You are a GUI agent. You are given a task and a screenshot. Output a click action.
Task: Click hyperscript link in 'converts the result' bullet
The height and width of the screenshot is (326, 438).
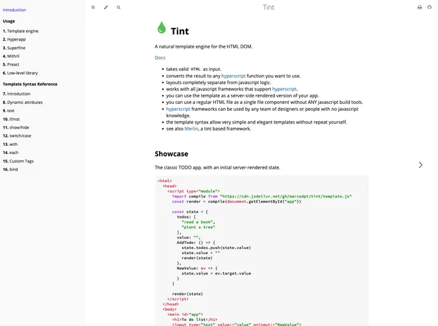click(234, 76)
